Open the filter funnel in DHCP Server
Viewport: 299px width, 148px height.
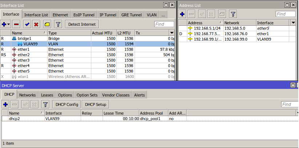tap(45, 104)
